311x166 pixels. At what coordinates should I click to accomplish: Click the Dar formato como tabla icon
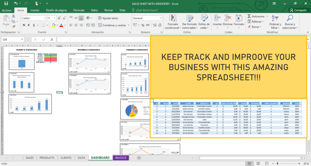pos(190,18)
